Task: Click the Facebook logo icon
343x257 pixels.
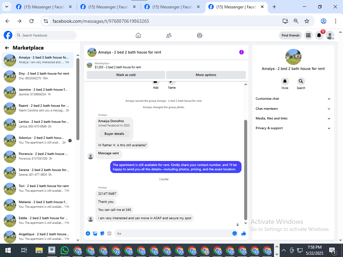Action: [8, 35]
